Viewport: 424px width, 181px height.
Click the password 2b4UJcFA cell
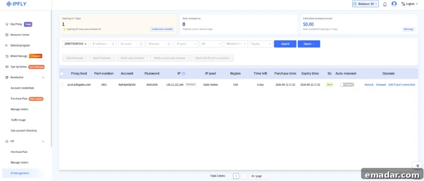(152, 84)
